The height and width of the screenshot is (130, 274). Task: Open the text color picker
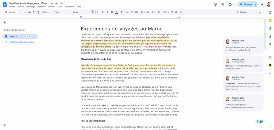[x=117, y=12]
